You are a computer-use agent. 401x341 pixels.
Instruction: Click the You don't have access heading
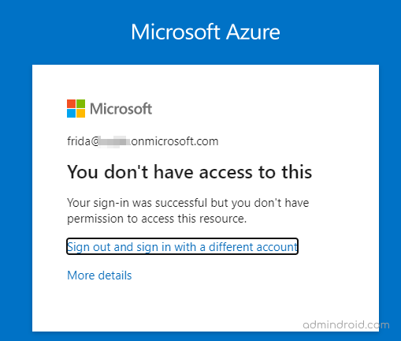(x=190, y=172)
